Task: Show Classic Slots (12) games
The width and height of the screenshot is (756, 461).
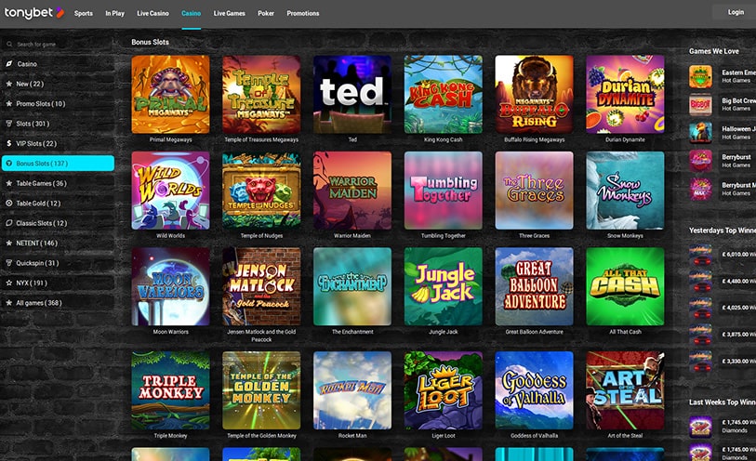Action: [58, 223]
